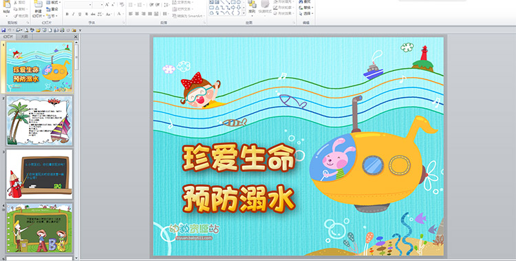
Task: Switch to the Outline tab in left pane
Action: [24, 37]
